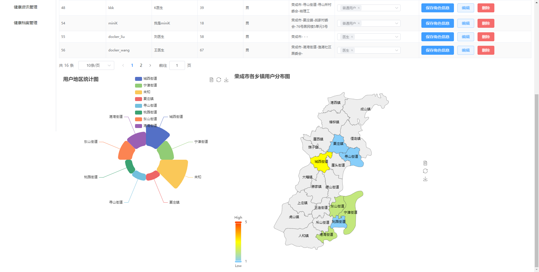Click the 删除 button in the kkk row
539x272 pixels.
[486, 8]
